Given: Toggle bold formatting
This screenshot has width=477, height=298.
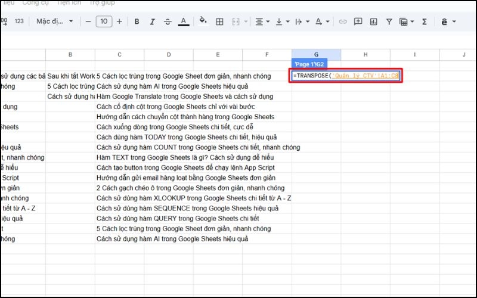Looking at the screenshot, I should pos(137,21).
